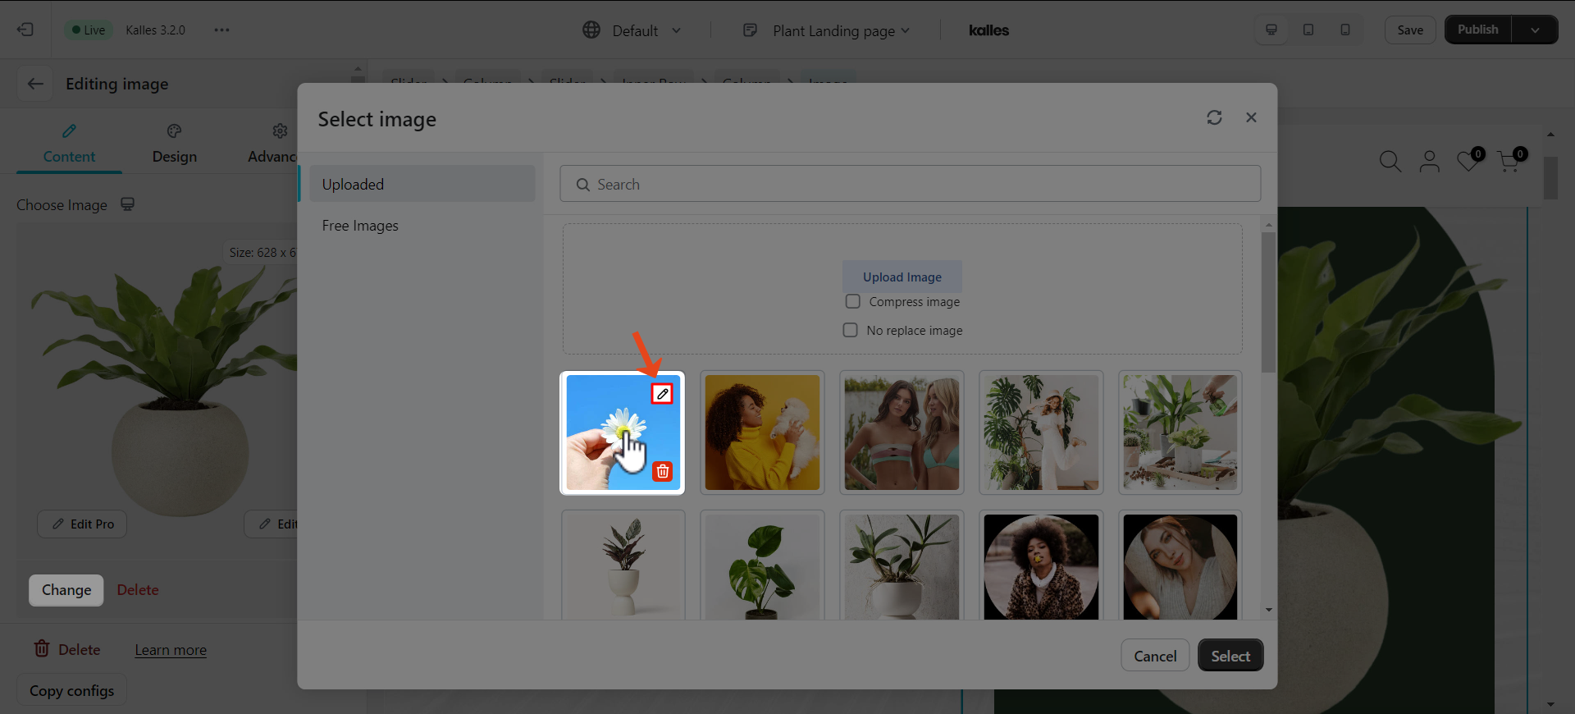Open the Design tab

point(175,144)
